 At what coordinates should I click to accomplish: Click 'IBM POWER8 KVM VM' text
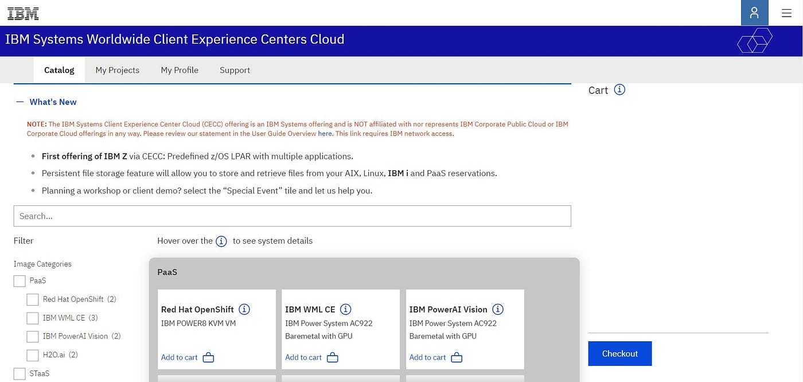pyautogui.click(x=198, y=323)
